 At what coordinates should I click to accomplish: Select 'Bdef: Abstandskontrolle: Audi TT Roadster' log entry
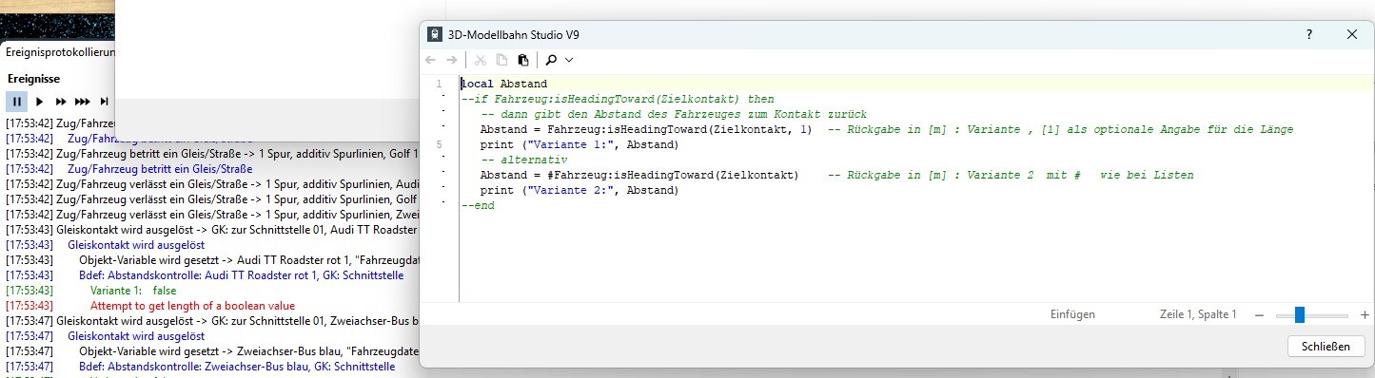tap(241, 275)
